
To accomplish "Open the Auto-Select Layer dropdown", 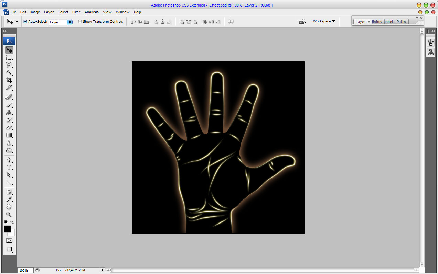I will pos(61,22).
